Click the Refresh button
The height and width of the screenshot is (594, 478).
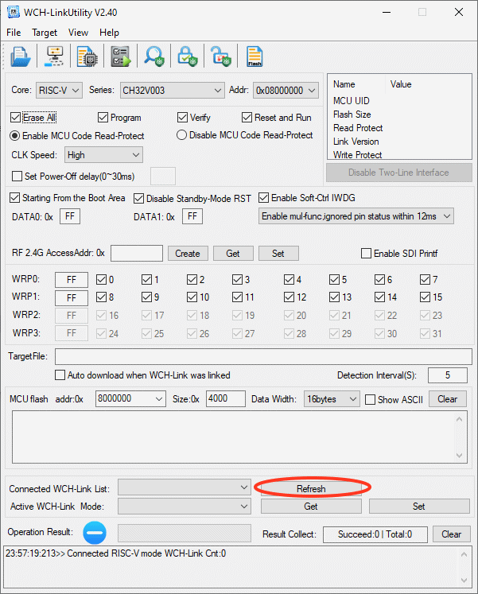(311, 489)
